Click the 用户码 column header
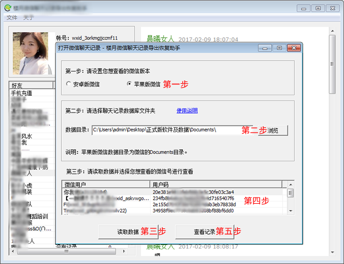The width and height of the screenshot is (344, 264). click(x=216, y=184)
